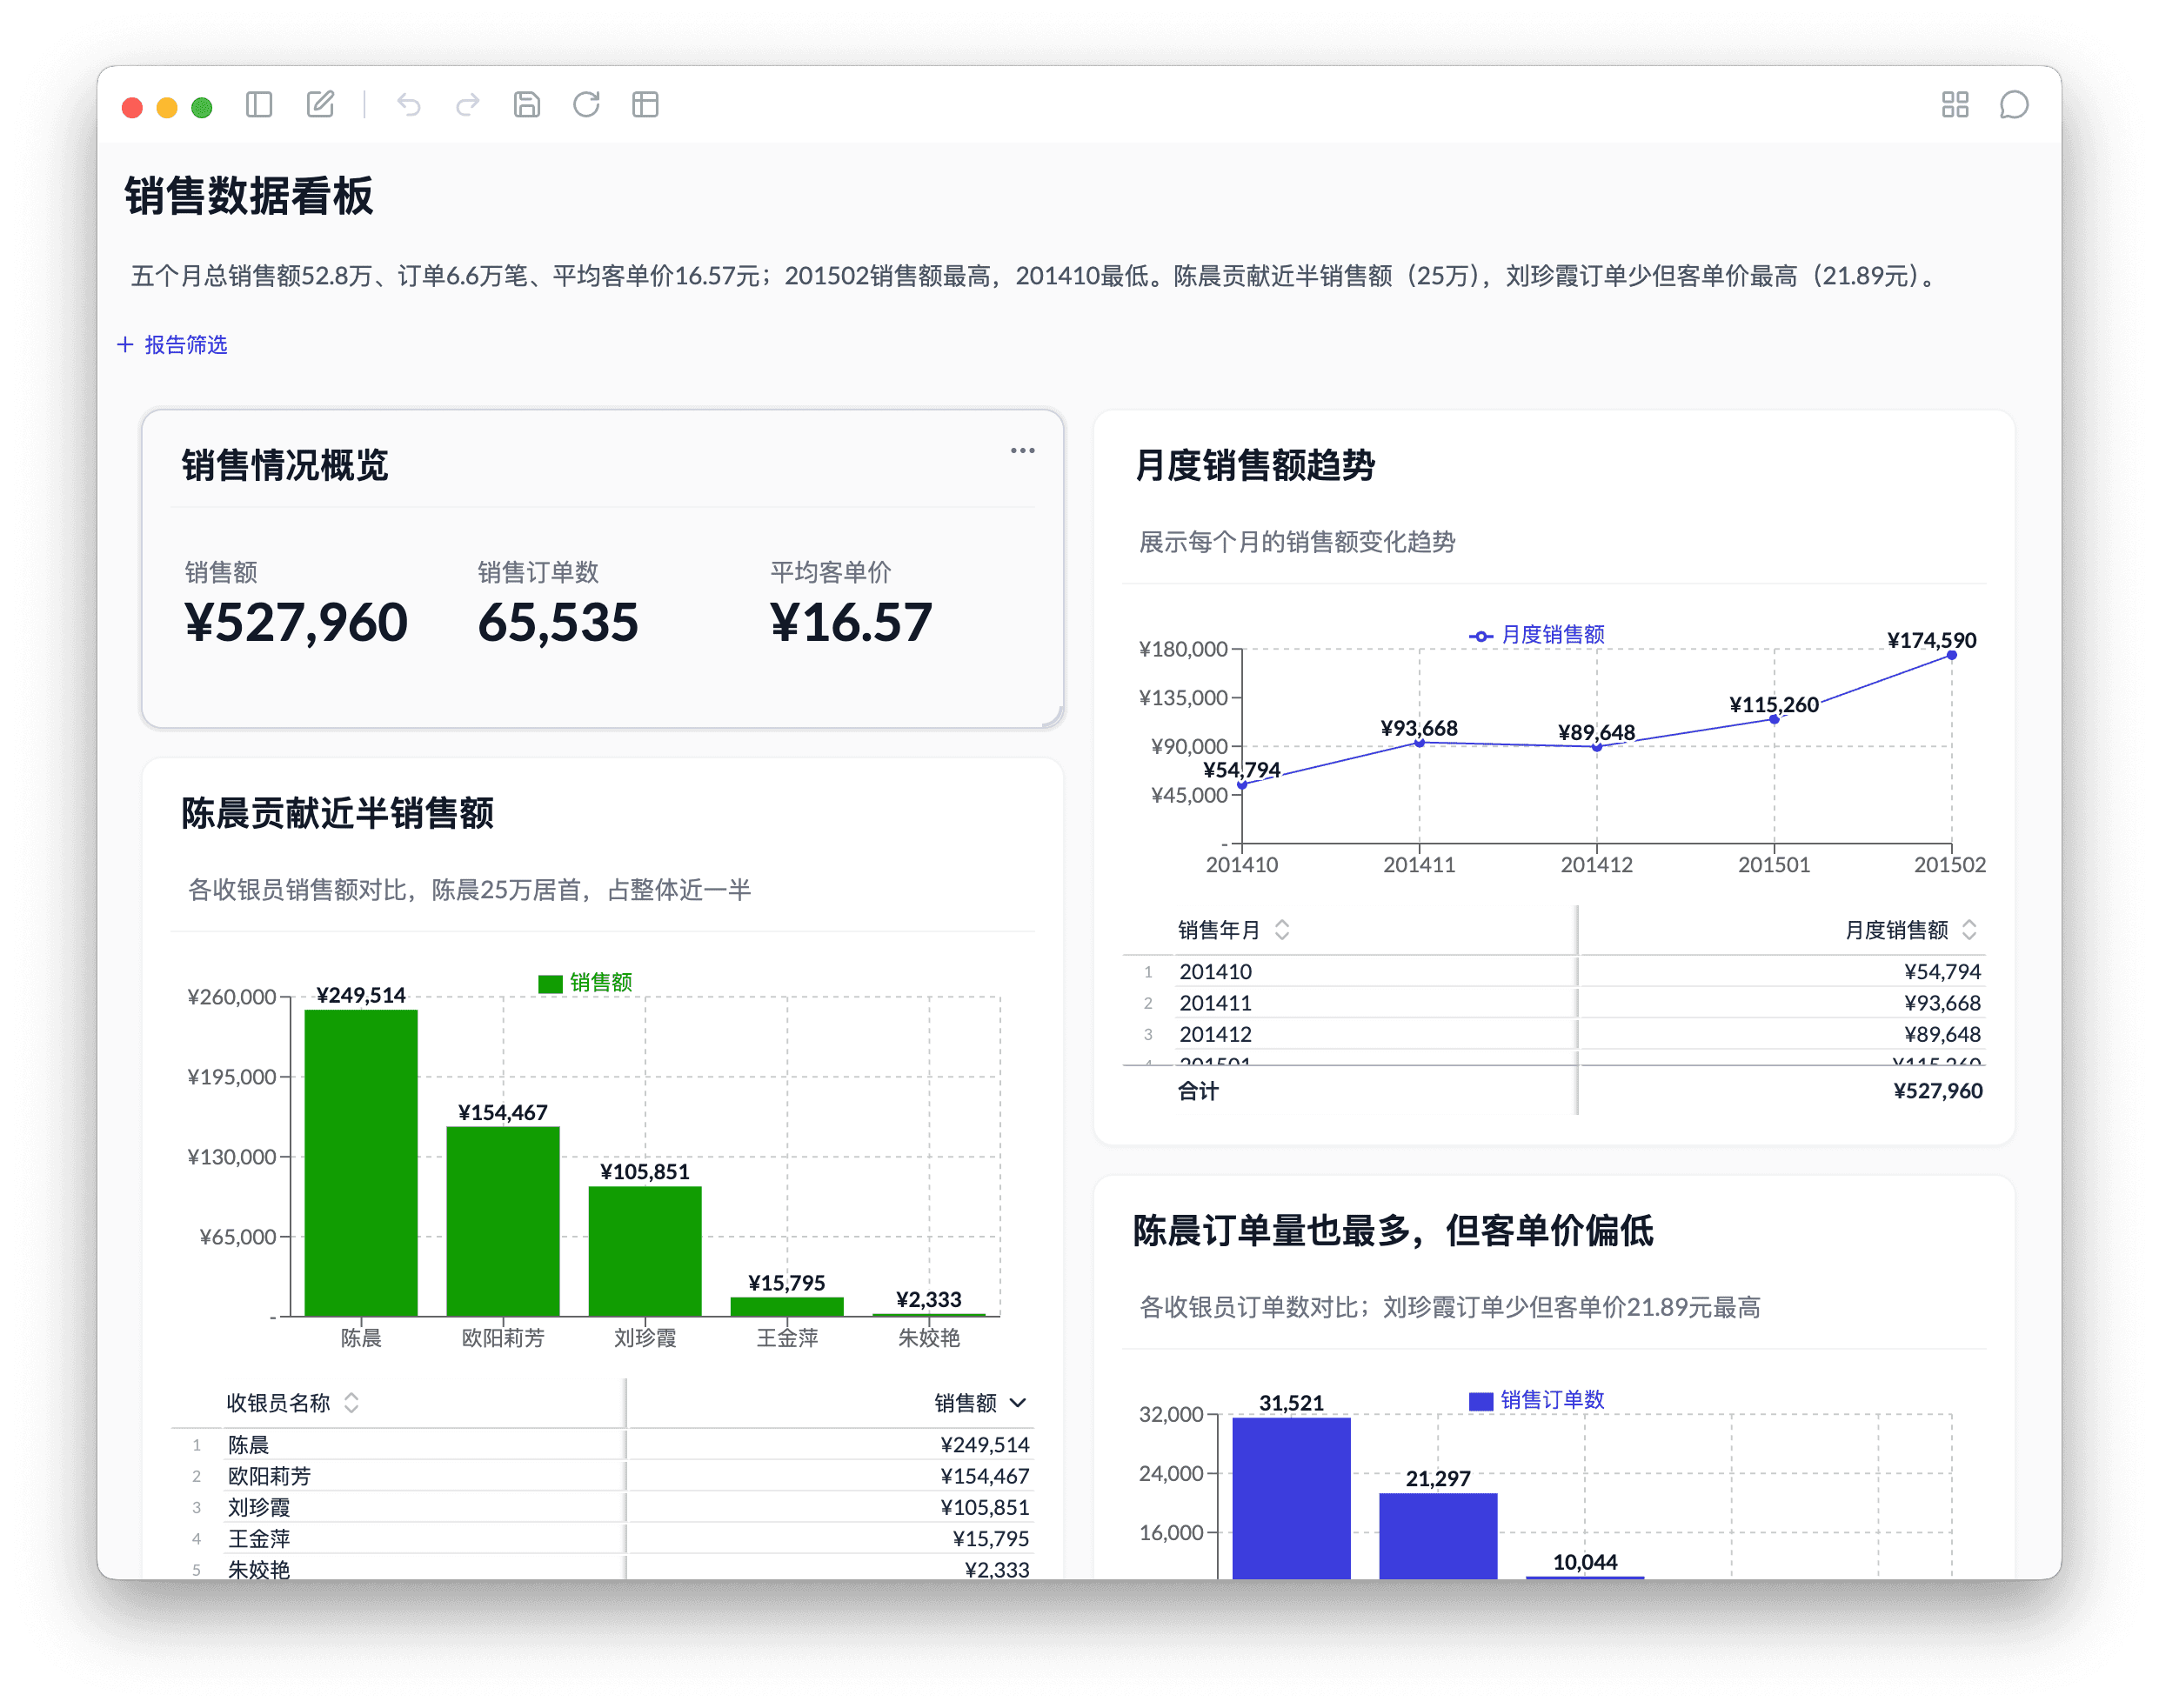This screenshot has width=2159, height=1708.
Task: Click the ¥174,590 data point on the line
Action: [1951, 655]
